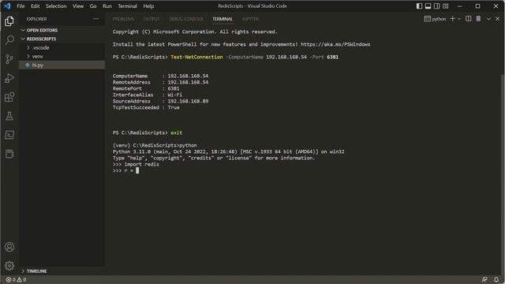
Task: Click the SourceAddress 192.168.168.89 line
Action: click(160, 101)
